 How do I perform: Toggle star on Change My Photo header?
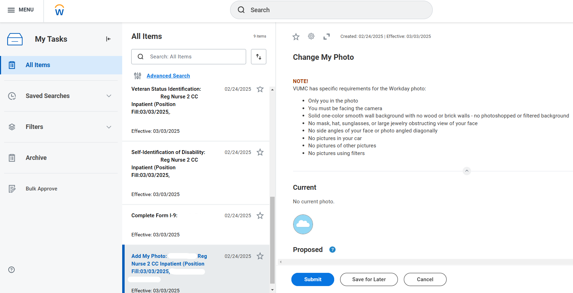point(296,36)
